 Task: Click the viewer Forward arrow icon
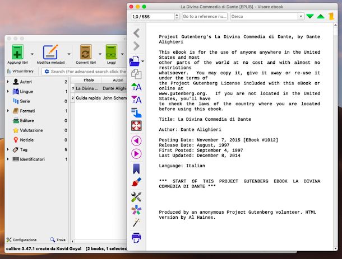(x=136, y=46)
